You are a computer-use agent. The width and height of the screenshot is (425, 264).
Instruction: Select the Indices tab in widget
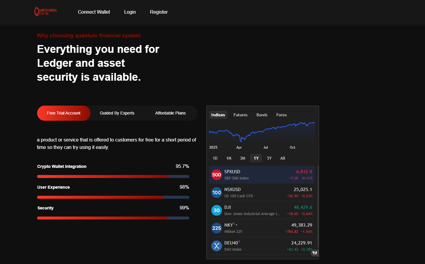(x=218, y=115)
